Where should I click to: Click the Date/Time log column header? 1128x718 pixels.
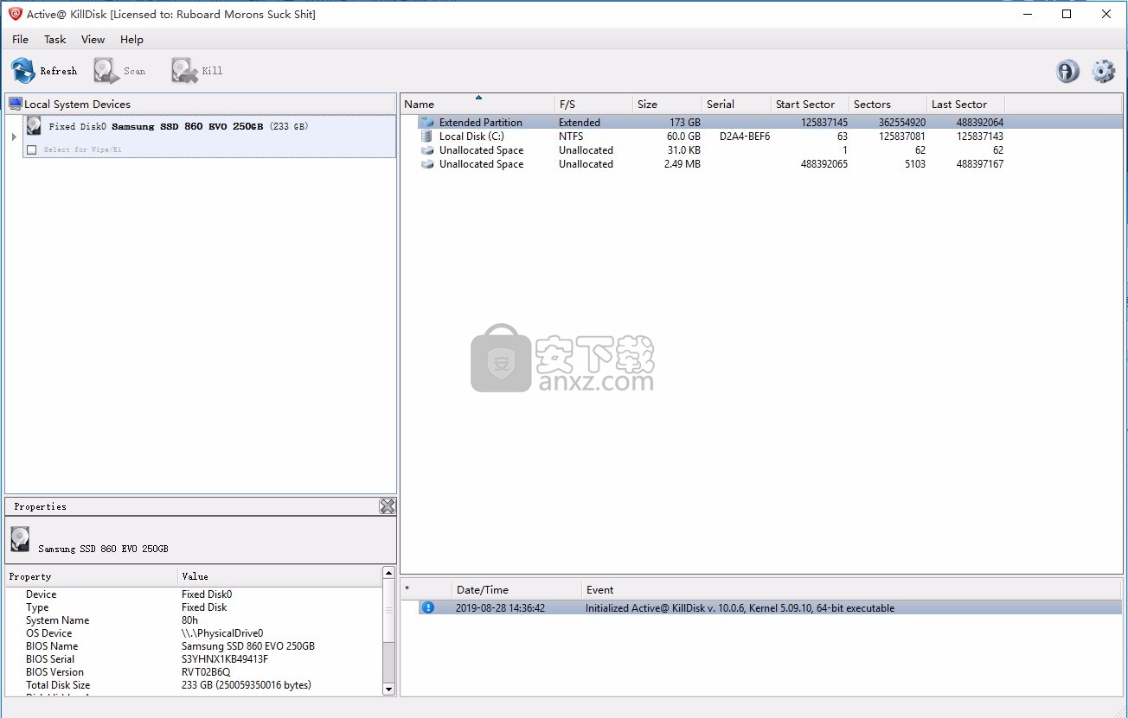pos(516,589)
